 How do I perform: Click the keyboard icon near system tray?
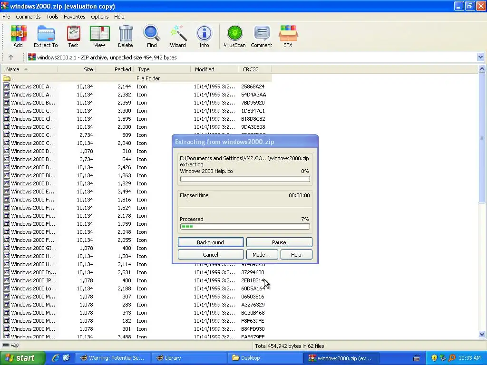coord(417,358)
